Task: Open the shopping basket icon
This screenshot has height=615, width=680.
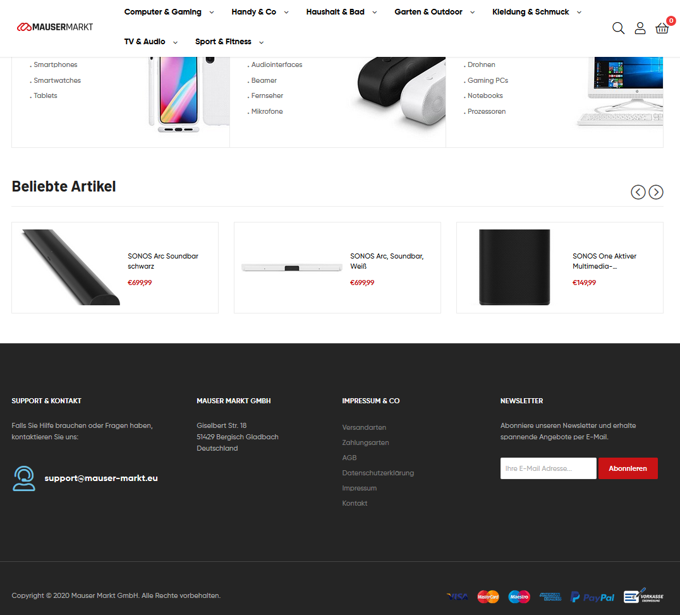Action: 662,28
